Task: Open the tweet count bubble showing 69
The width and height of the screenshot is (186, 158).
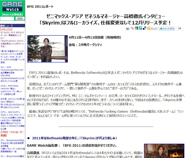Action: pos(180,29)
